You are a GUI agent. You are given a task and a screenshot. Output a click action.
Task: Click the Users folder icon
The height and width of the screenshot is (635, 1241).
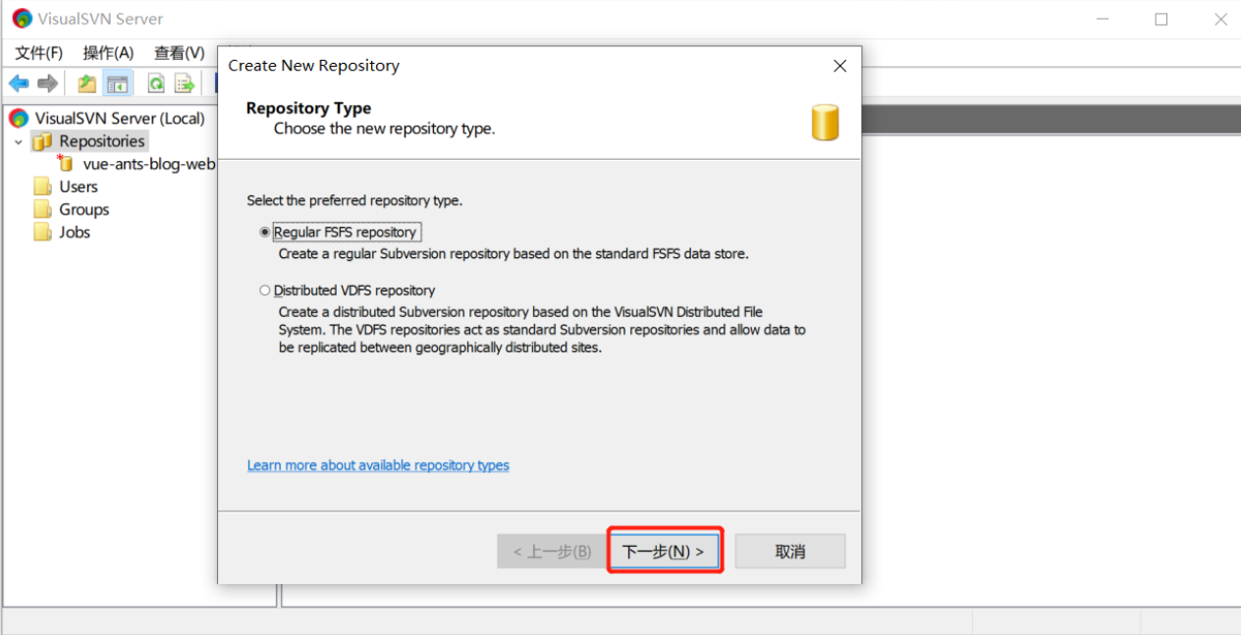coord(42,186)
